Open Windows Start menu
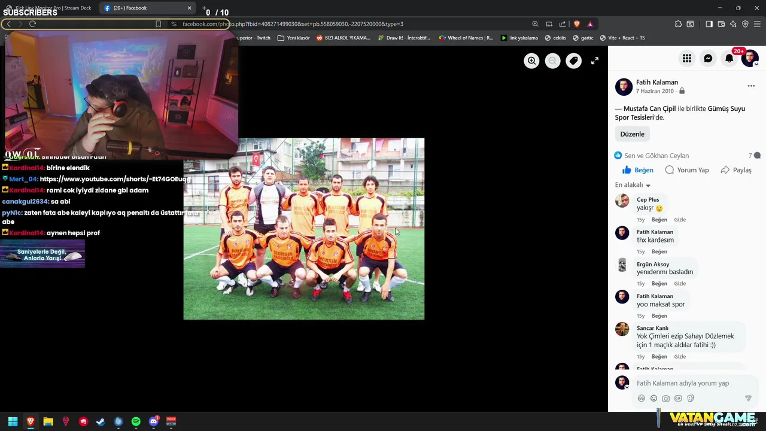Viewport: 766px width, 431px height. pos(13,421)
